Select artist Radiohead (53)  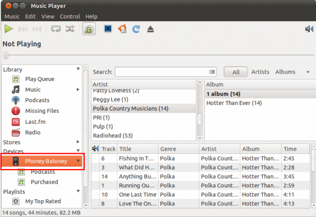tap(143, 135)
